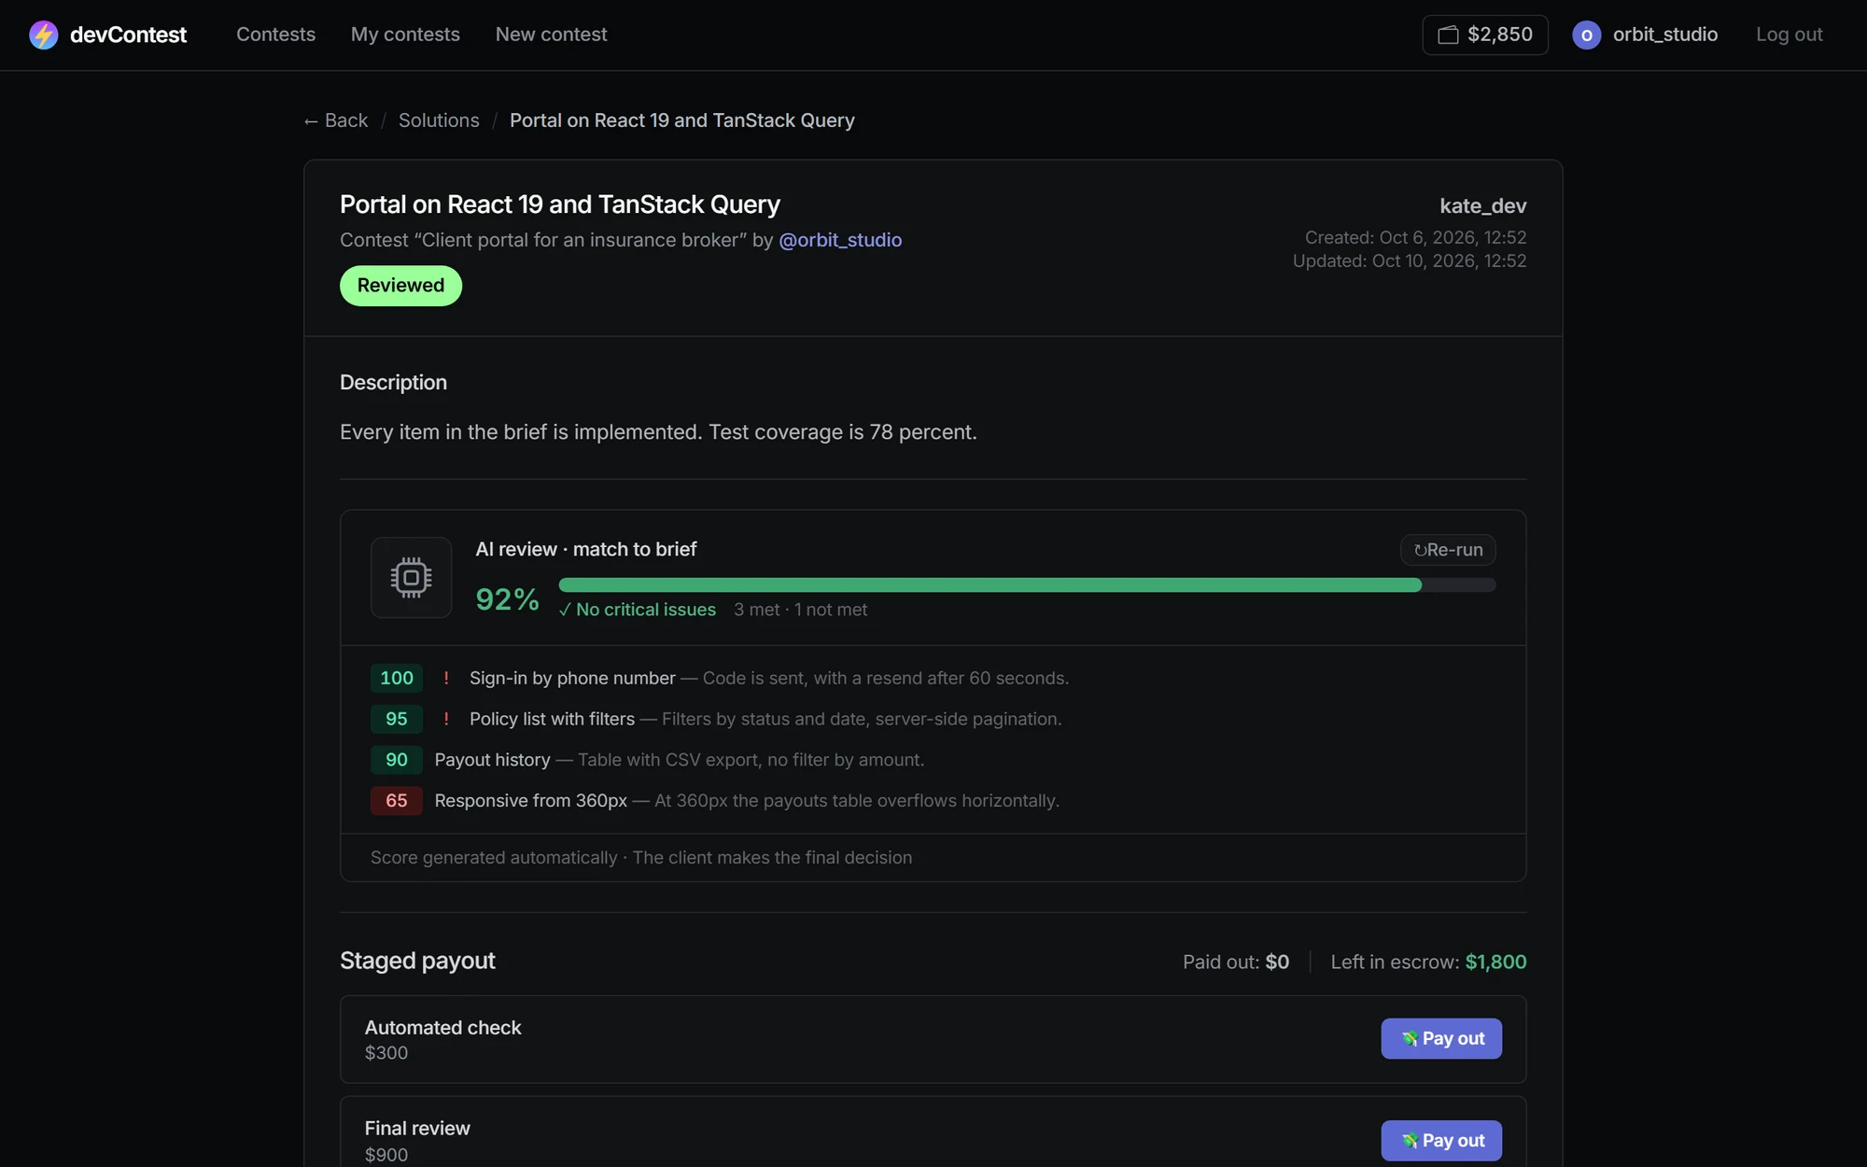Click the 100 score badge
The width and height of the screenshot is (1867, 1167).
pos(397,678)
